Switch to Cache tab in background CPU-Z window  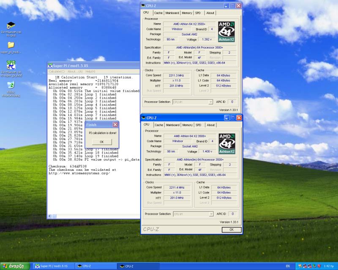158,13
